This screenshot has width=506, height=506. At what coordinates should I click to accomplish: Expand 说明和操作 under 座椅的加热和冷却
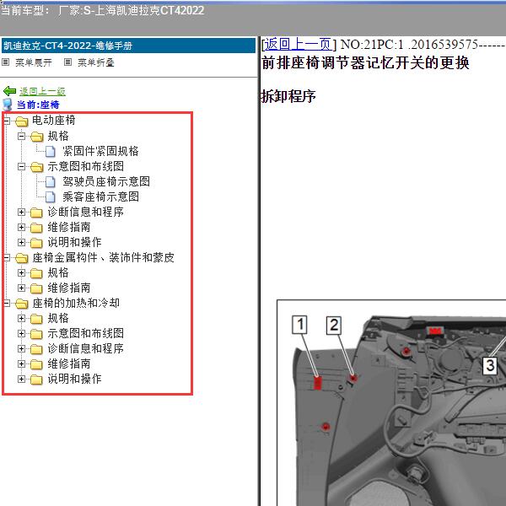[x=22, y=379]
